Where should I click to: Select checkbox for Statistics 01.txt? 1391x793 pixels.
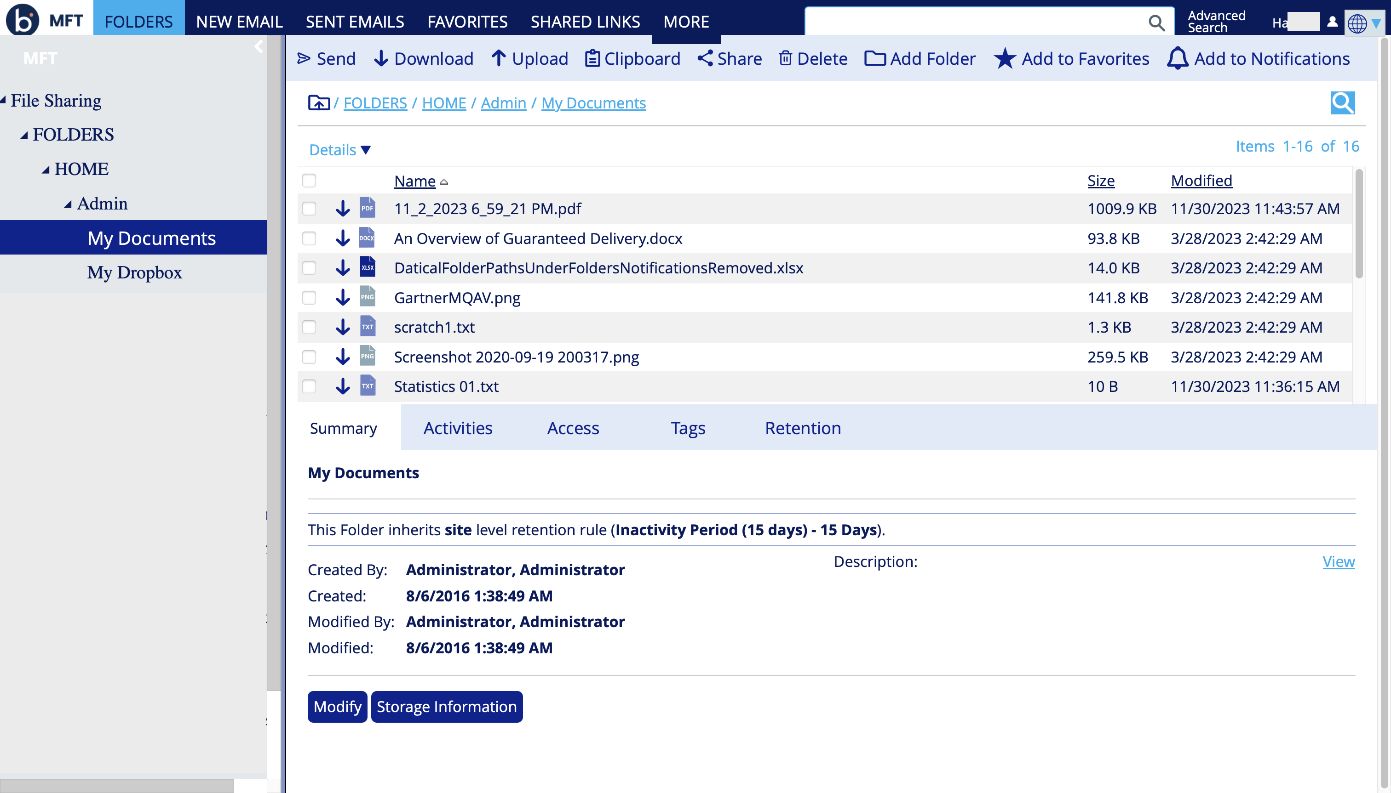309,386
